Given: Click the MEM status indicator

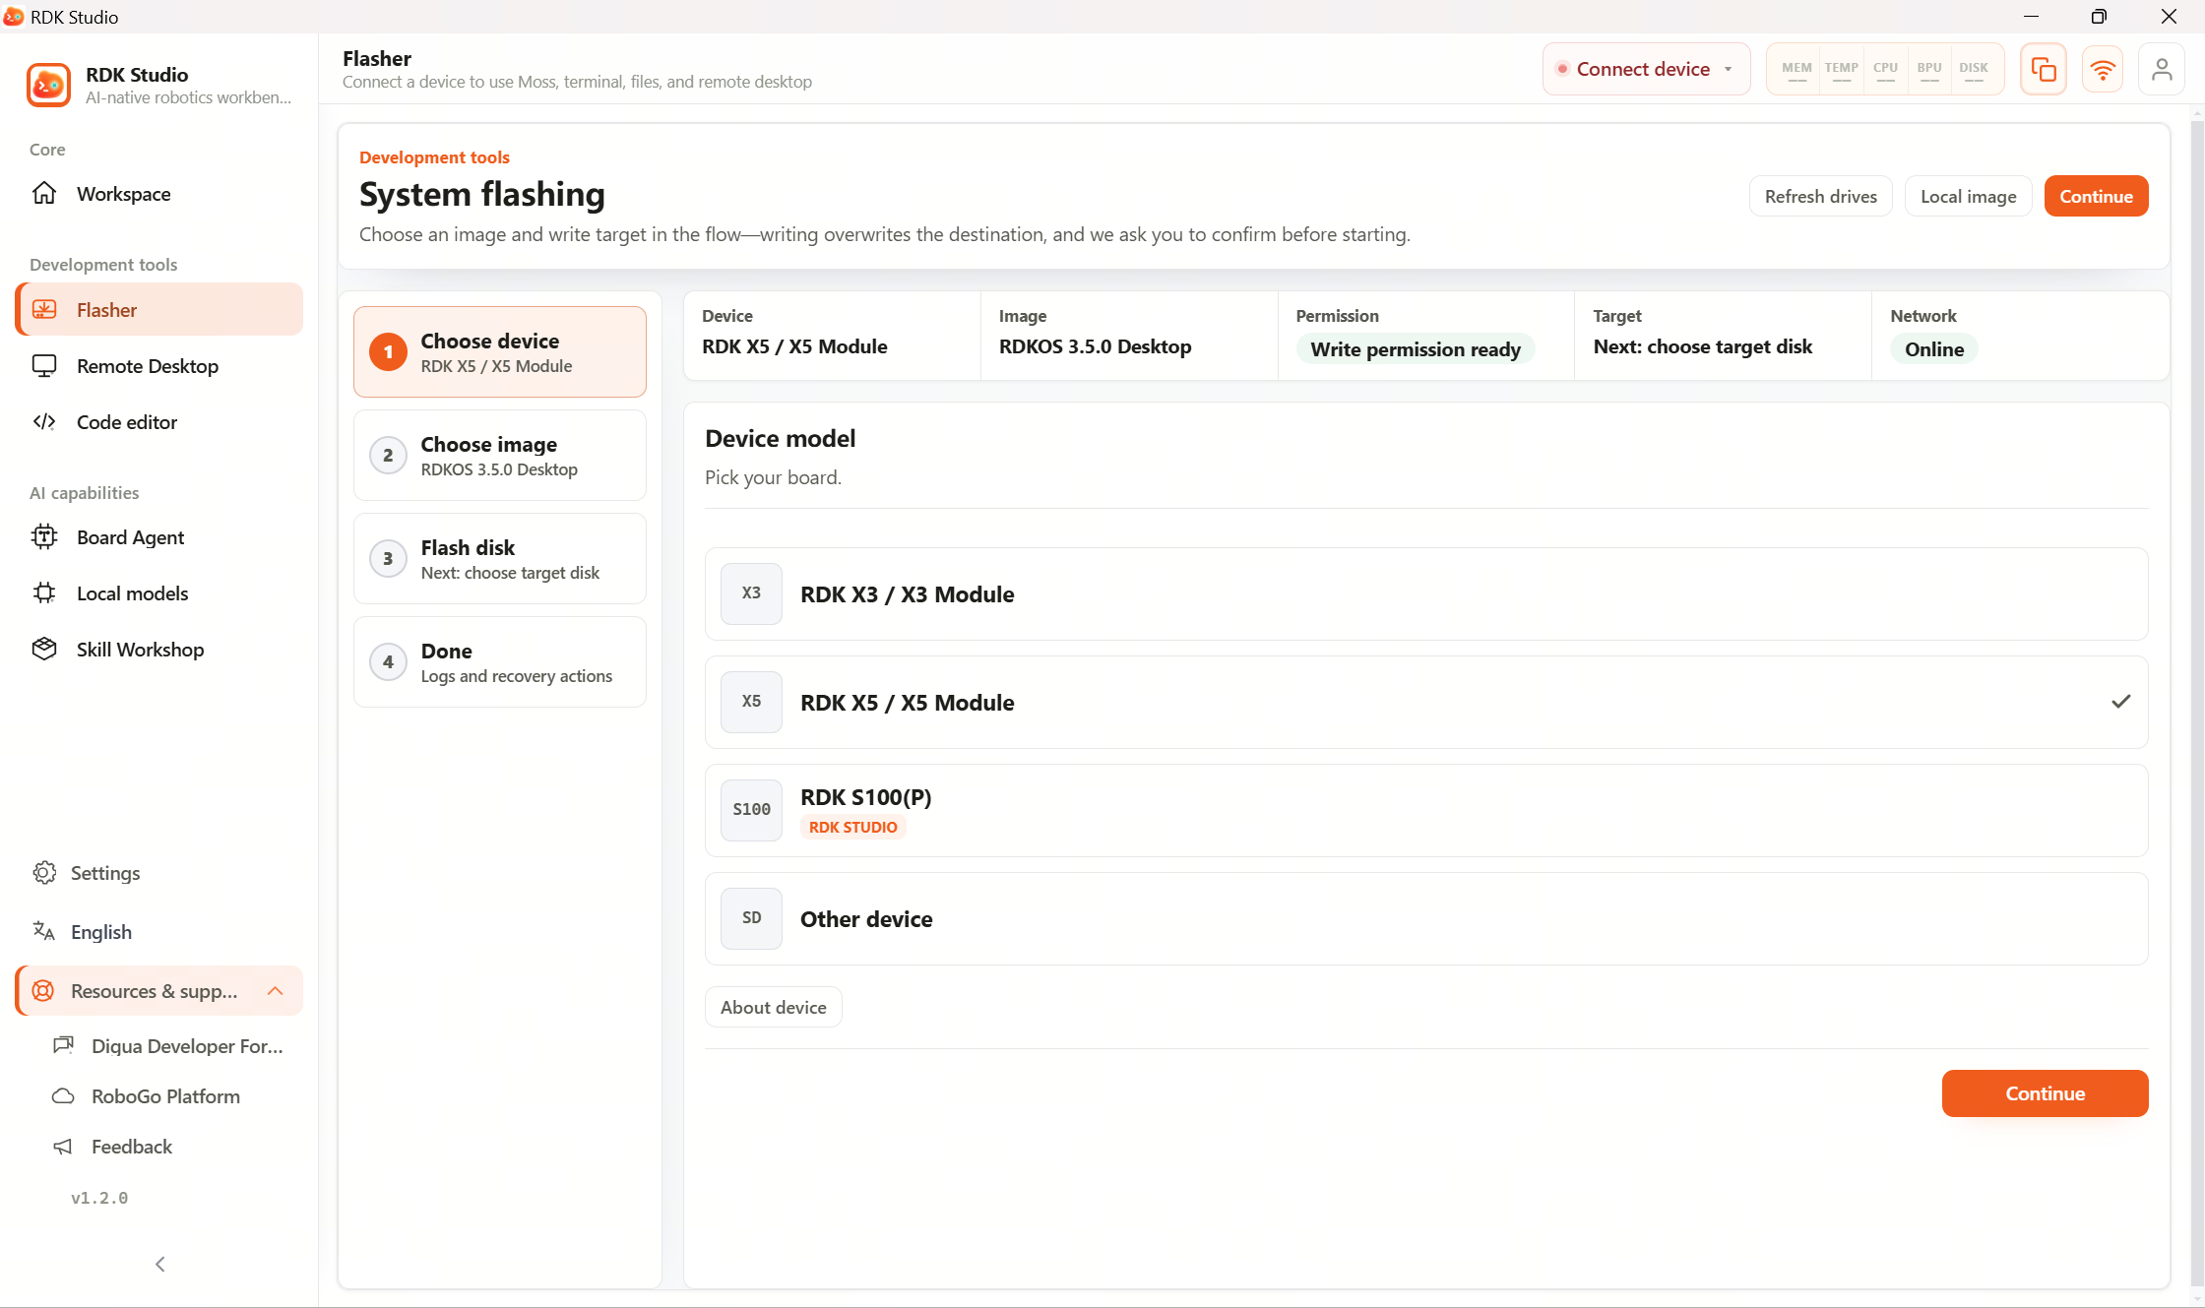Looking at the screenshot, I should pos(1796,69).
